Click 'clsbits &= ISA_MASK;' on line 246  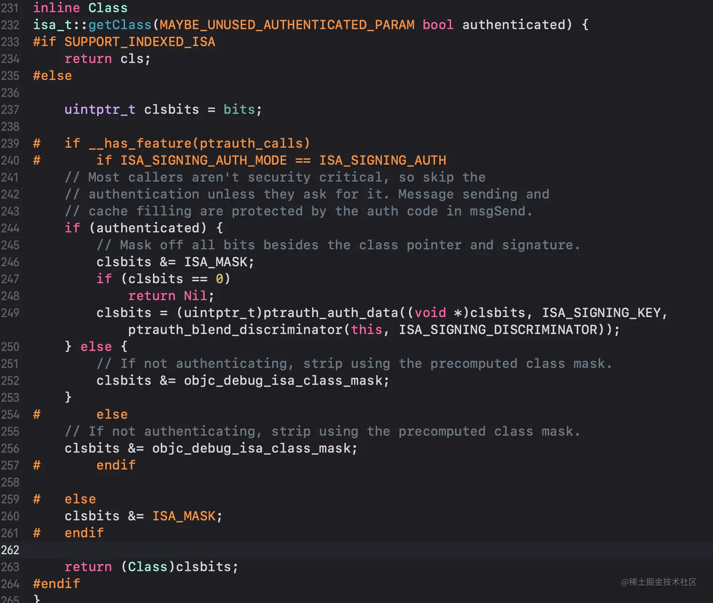pyautogui.click(x=175, y=262)
